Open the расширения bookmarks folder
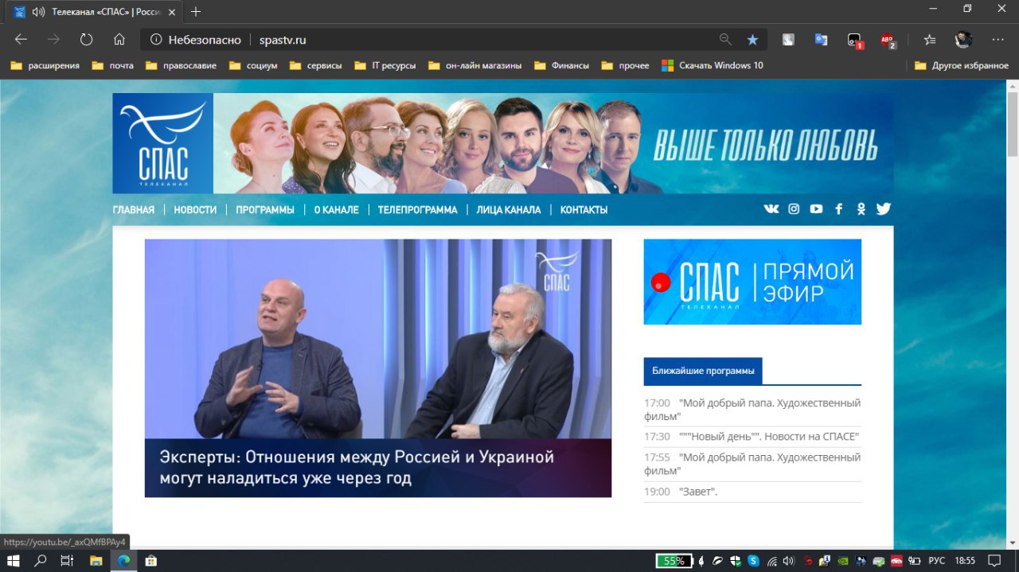This screenshot has height=572, width=1019. [x=45, y=65]
